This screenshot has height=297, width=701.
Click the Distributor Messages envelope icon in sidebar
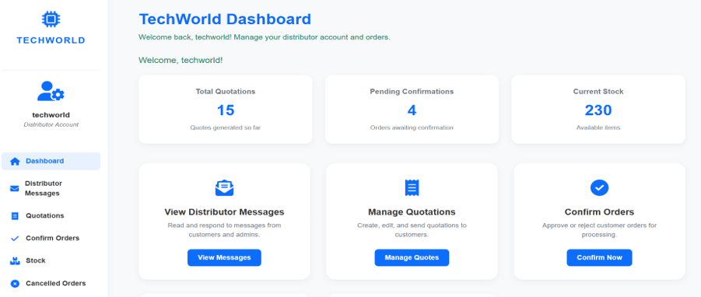click(x=14, y=188)
